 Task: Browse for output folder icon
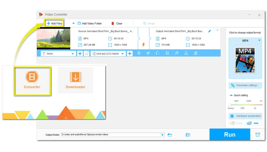(x=170, y=135)
